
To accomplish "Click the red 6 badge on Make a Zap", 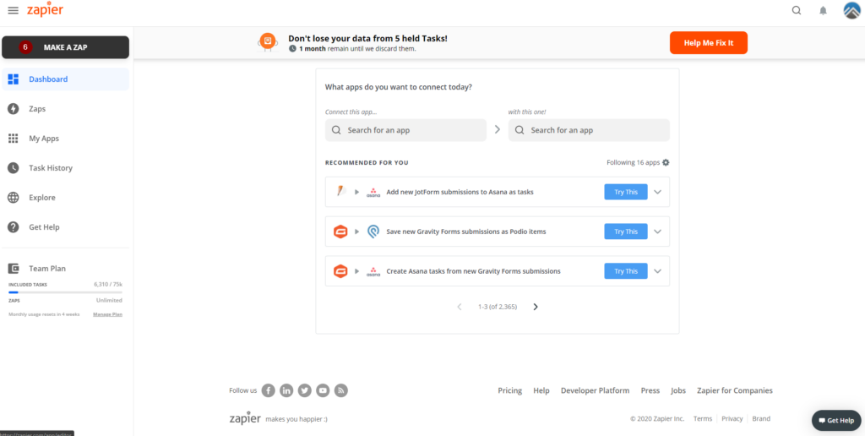I will click(x=24, y=47).
